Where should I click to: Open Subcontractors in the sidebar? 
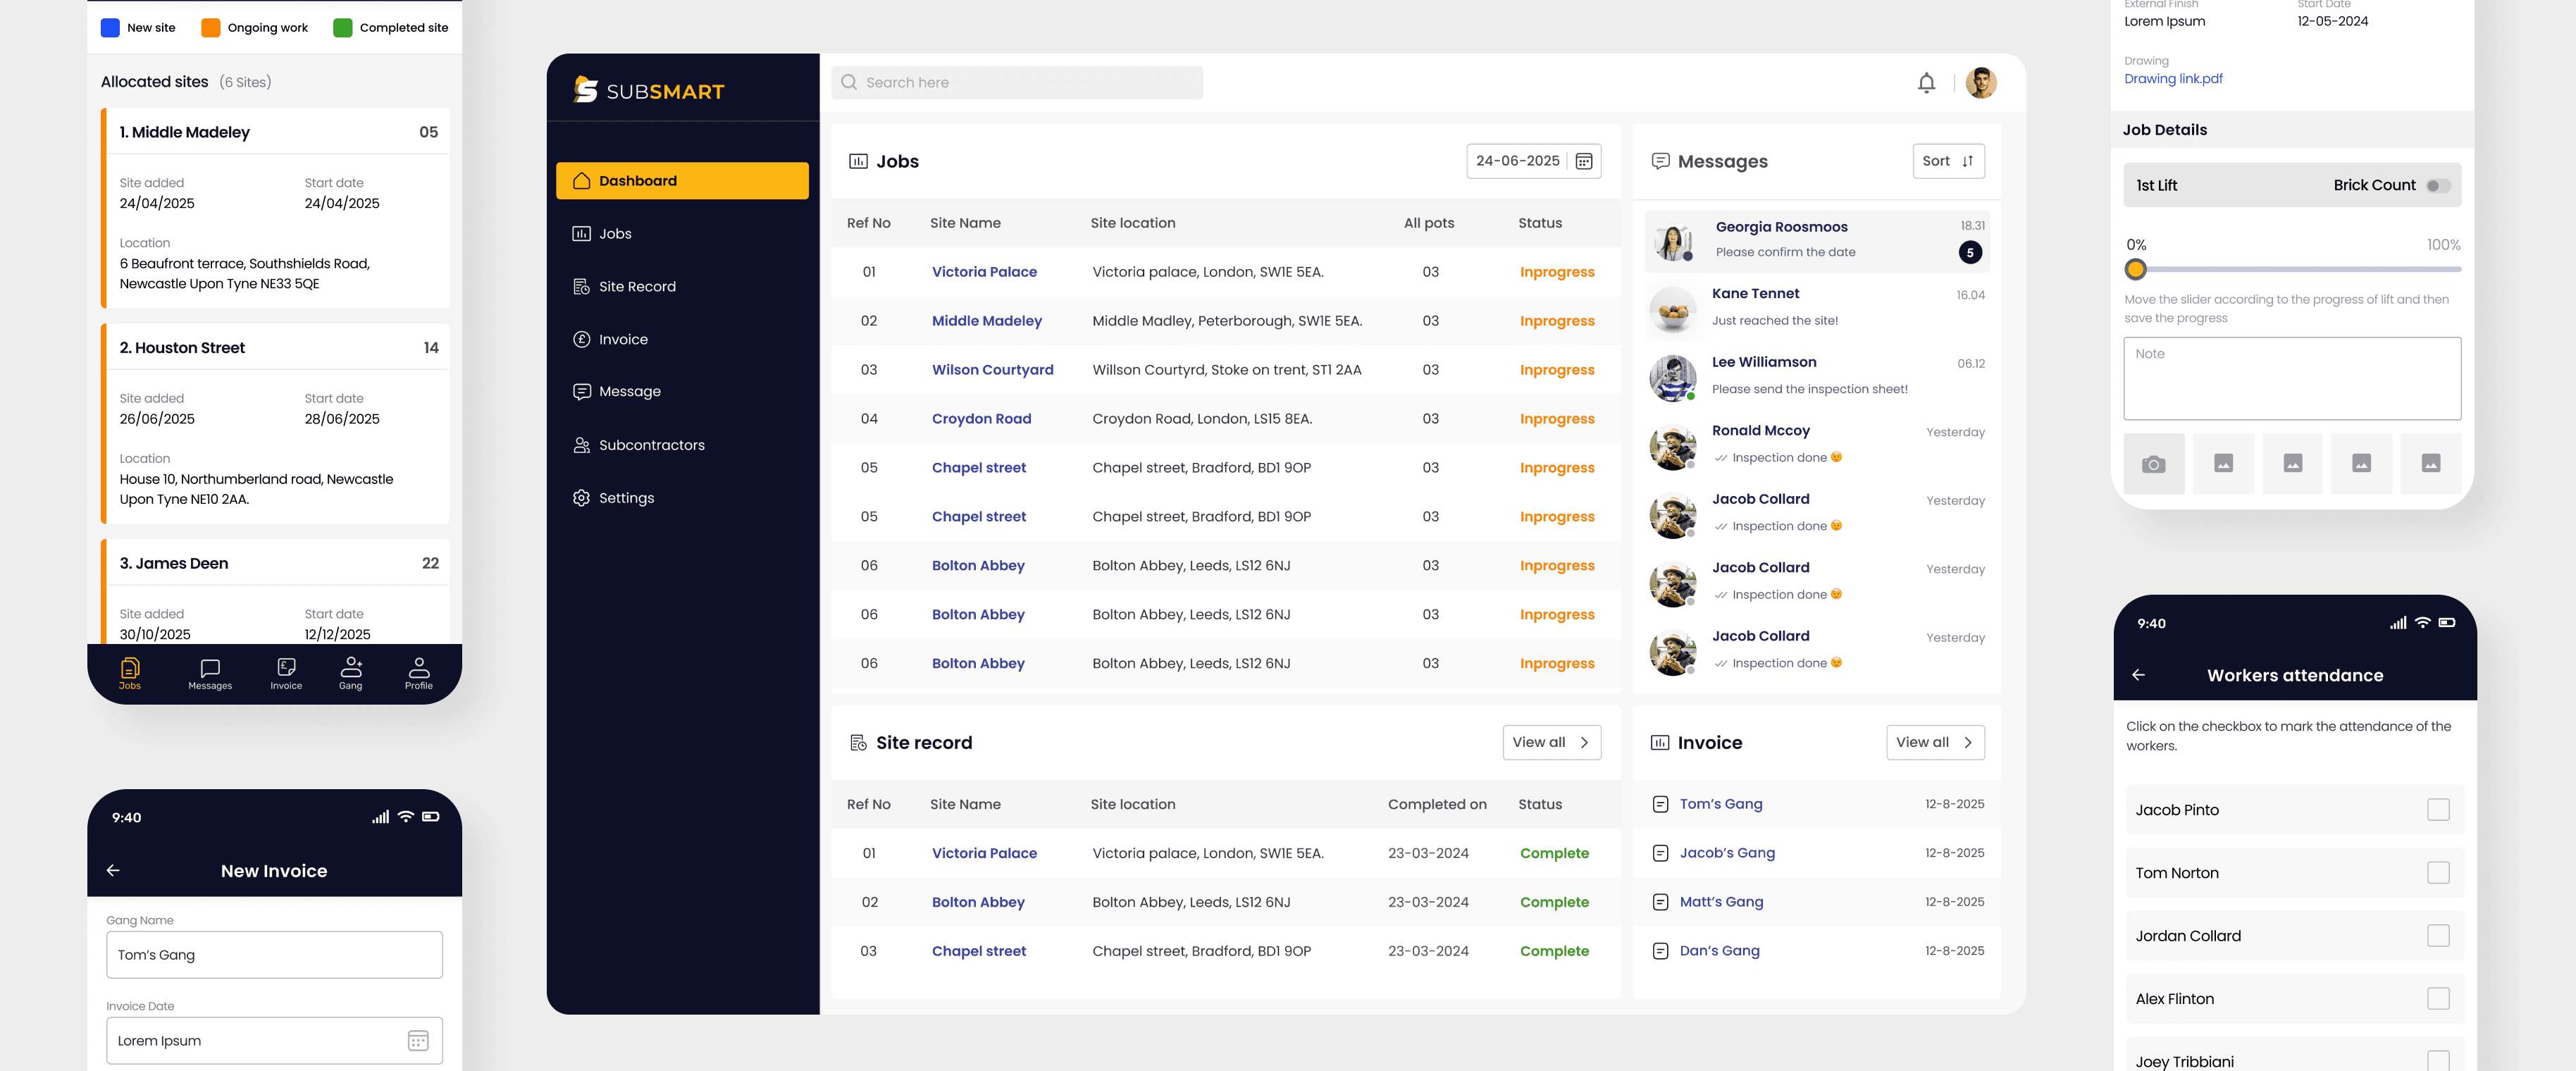[651, 445]
